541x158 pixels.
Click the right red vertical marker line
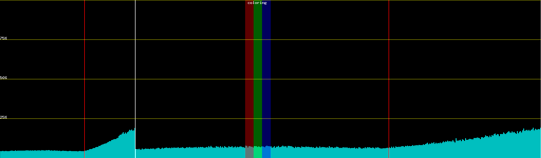tap(389, 66)
